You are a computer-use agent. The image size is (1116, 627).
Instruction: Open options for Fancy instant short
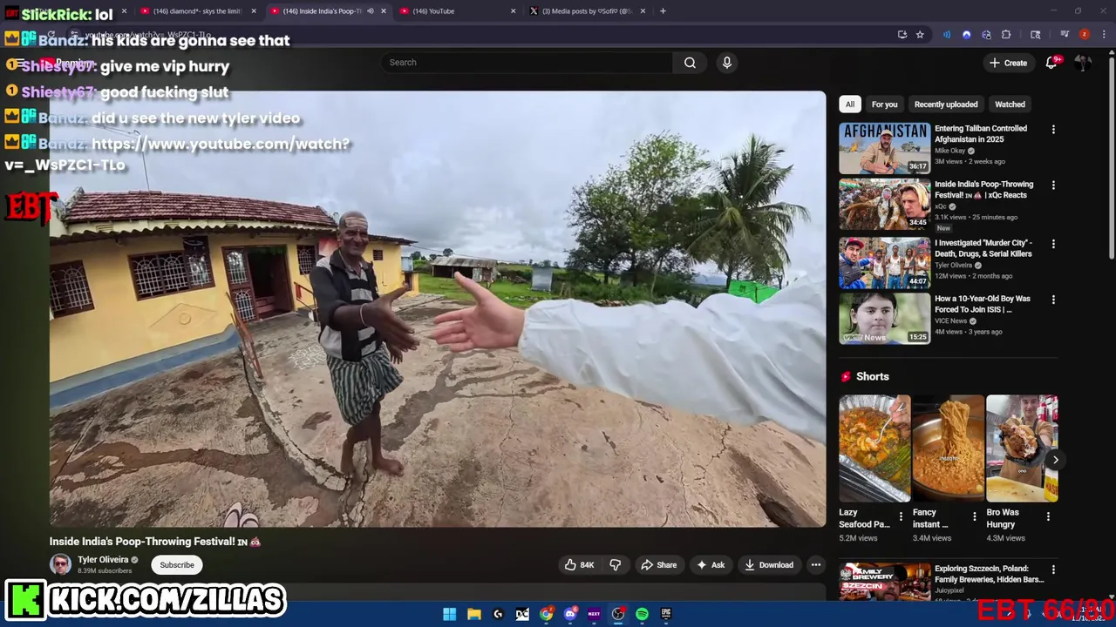974,516
